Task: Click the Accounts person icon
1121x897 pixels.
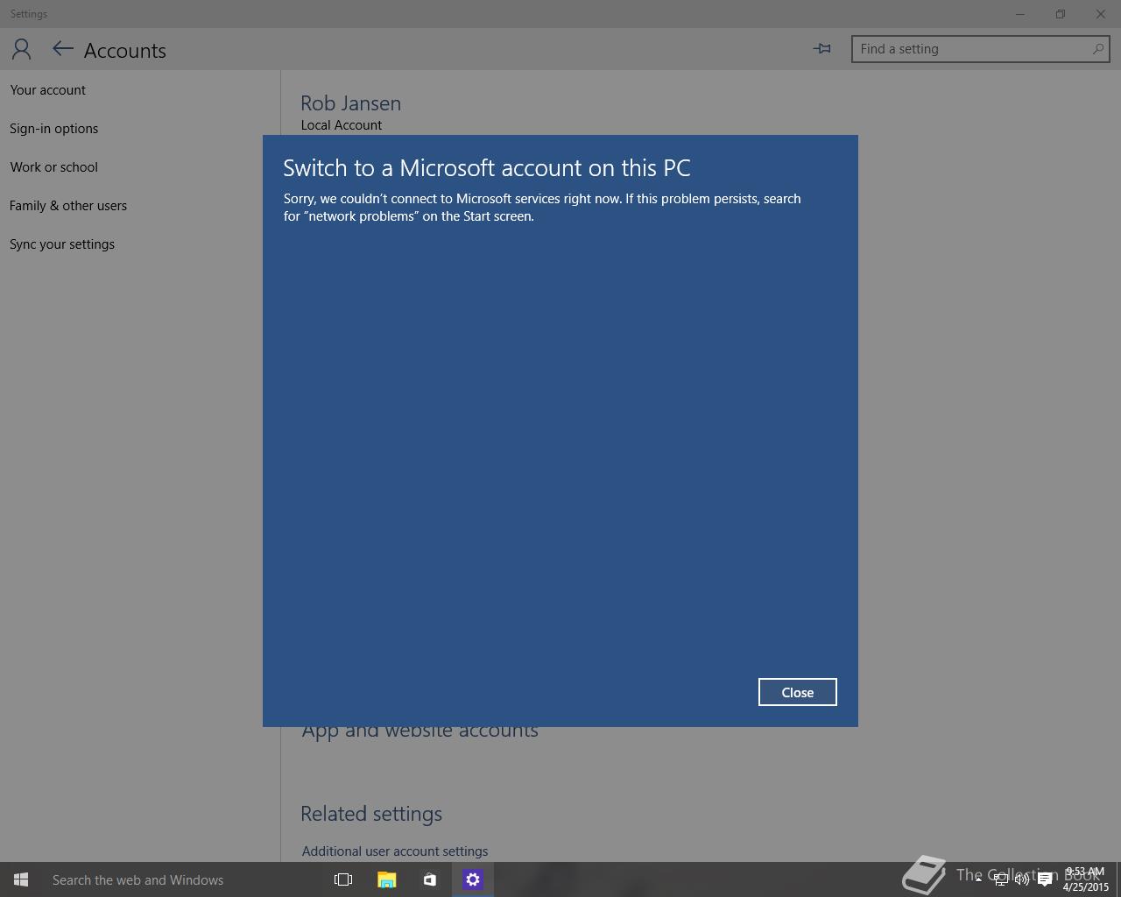Action: coord(21,49)
